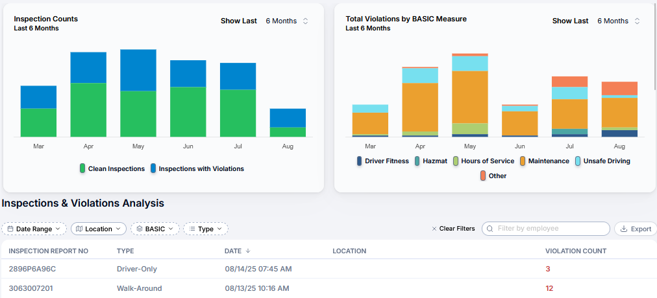Click the X icon beside Clear Filters
Viewport: 657px width, 298px height.
click(434, 229)
